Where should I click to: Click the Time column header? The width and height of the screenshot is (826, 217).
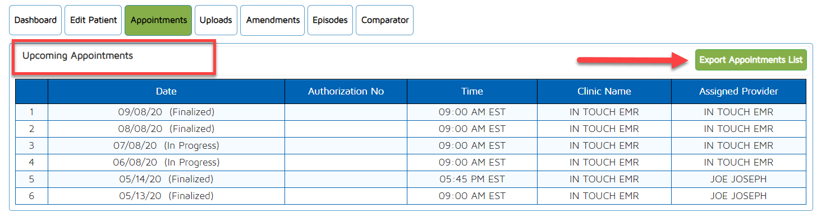[472, 91]
